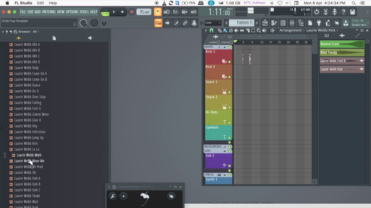
Task: Toggle the PAT/SONG mode switch
Action: point(105,12)
